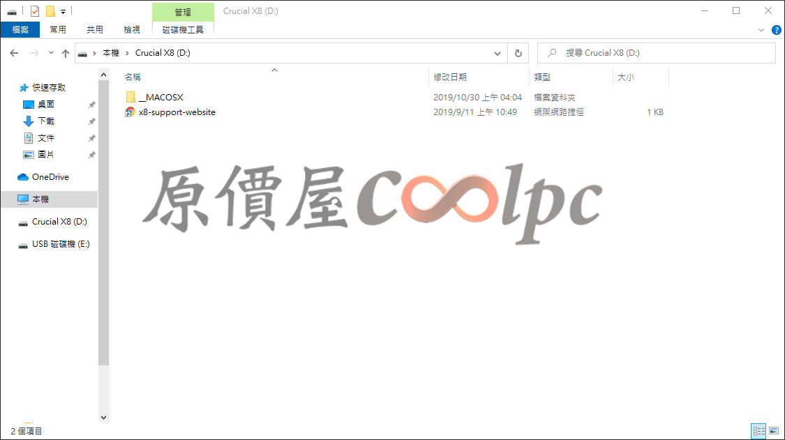The height and width of the screenshot is (440, 785).
Task: Click the pin icon next to 圖片
Action: click(x=91, y=155)
